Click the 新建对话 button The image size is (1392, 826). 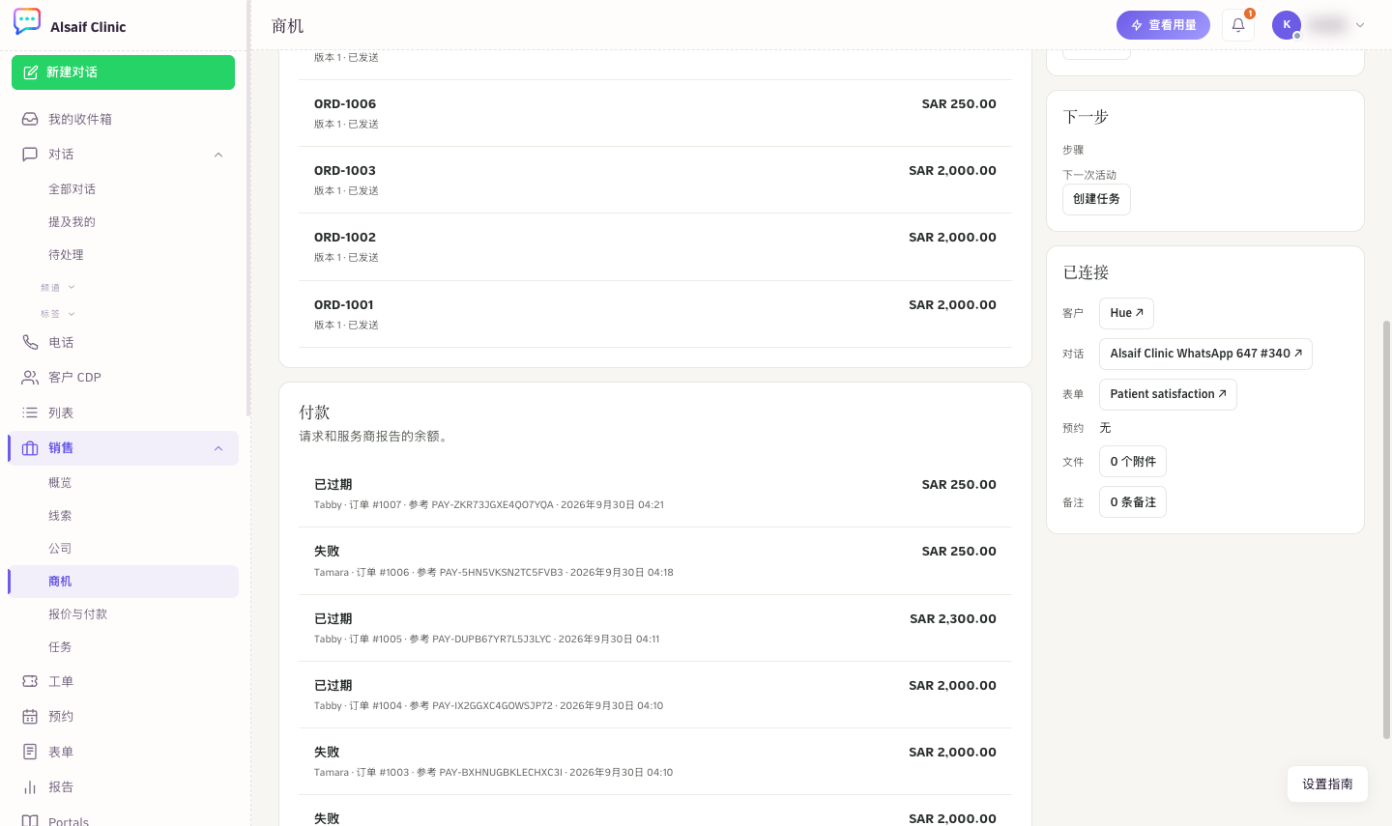point(123,72)
